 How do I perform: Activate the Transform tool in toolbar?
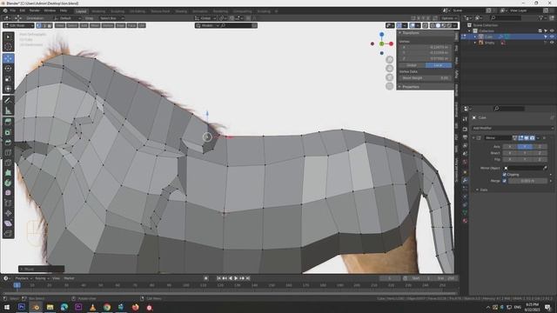(8, 89)
